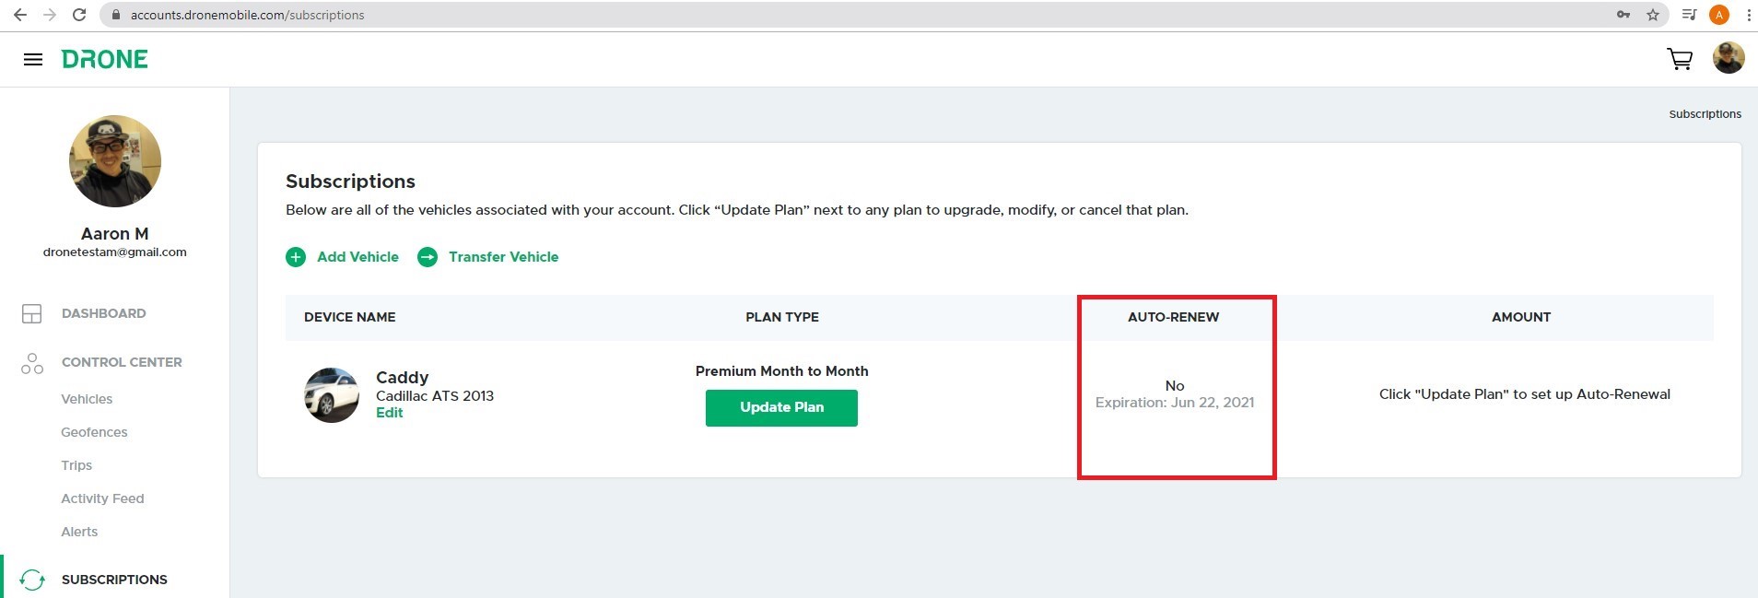1758x598 pixels.
Task: Click the DRONE logo
Action: click(104, 60)
